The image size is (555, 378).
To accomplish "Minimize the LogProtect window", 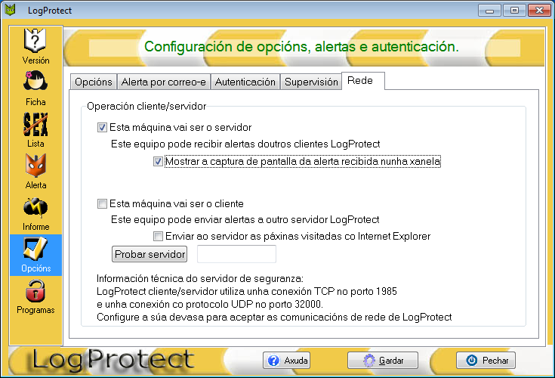I will [489, 11].
